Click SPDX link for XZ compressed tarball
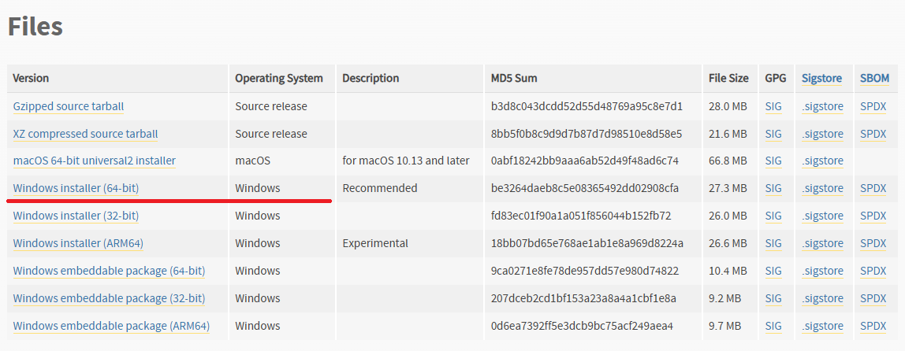Viewport: 905px width, 351px height. point(873,134)
